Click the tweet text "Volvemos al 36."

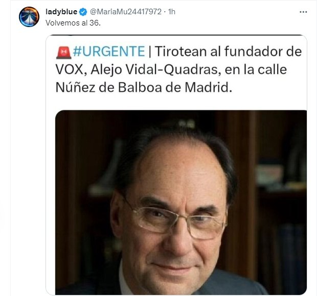[73, 23]
